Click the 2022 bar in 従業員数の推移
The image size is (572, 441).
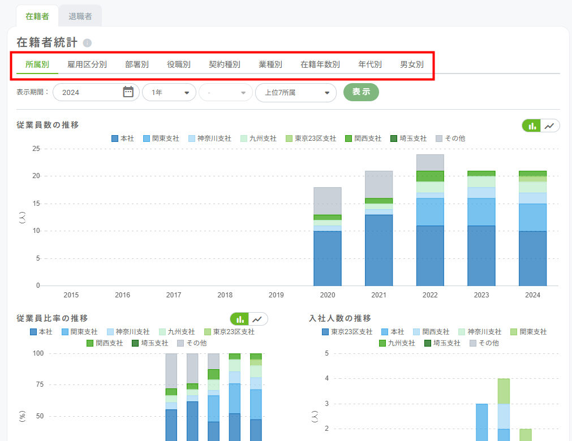pyautogui.click(x=431, y=220)
